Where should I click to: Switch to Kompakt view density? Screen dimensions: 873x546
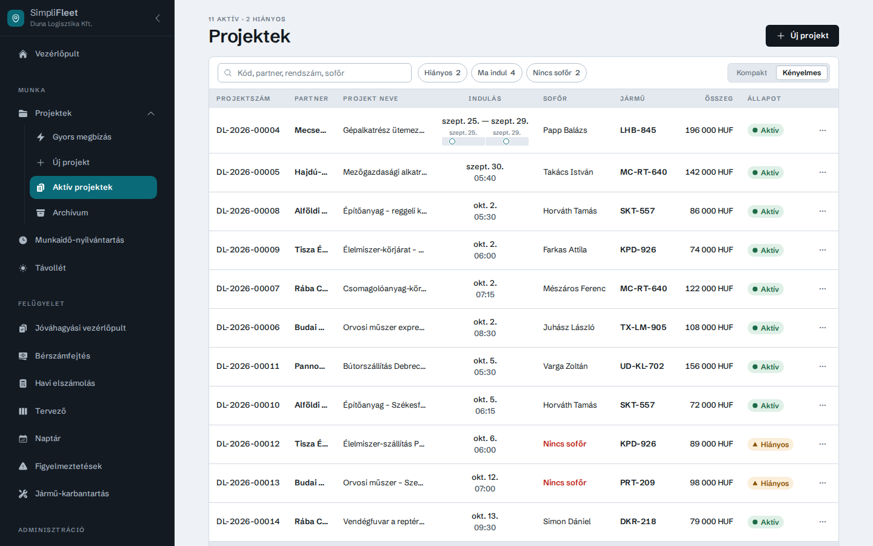tap(752, 73)
